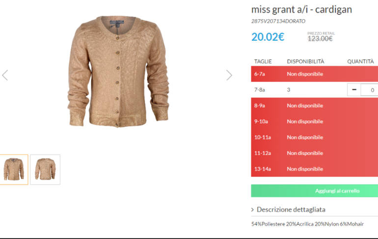Click the main cardigan product image
The height and width of the screenshot is (239, 378).
coord(118,71)
